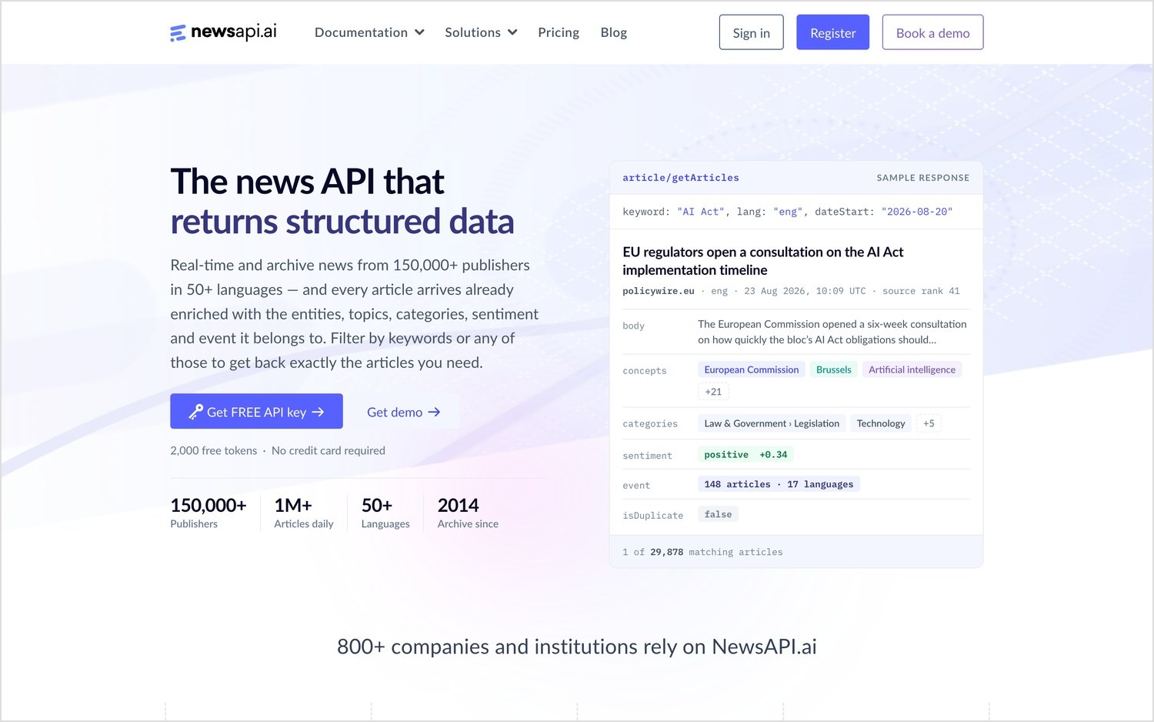Viewport: 1154px width, 722px height.
Task: Click the Register button
Action: [x=832, y=32]
